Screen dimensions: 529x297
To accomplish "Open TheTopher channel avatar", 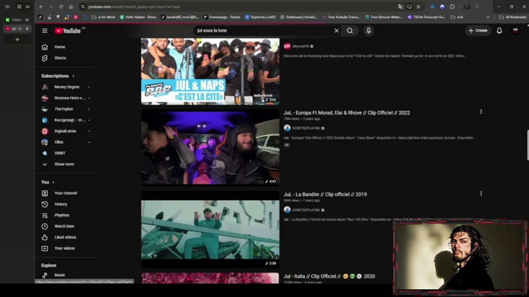I will pos(45,109).
